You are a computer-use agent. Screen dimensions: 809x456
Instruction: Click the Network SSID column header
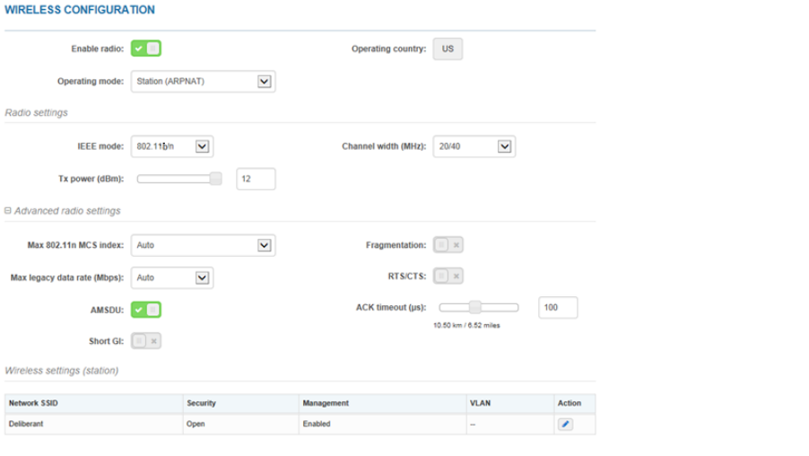[34, 404]
